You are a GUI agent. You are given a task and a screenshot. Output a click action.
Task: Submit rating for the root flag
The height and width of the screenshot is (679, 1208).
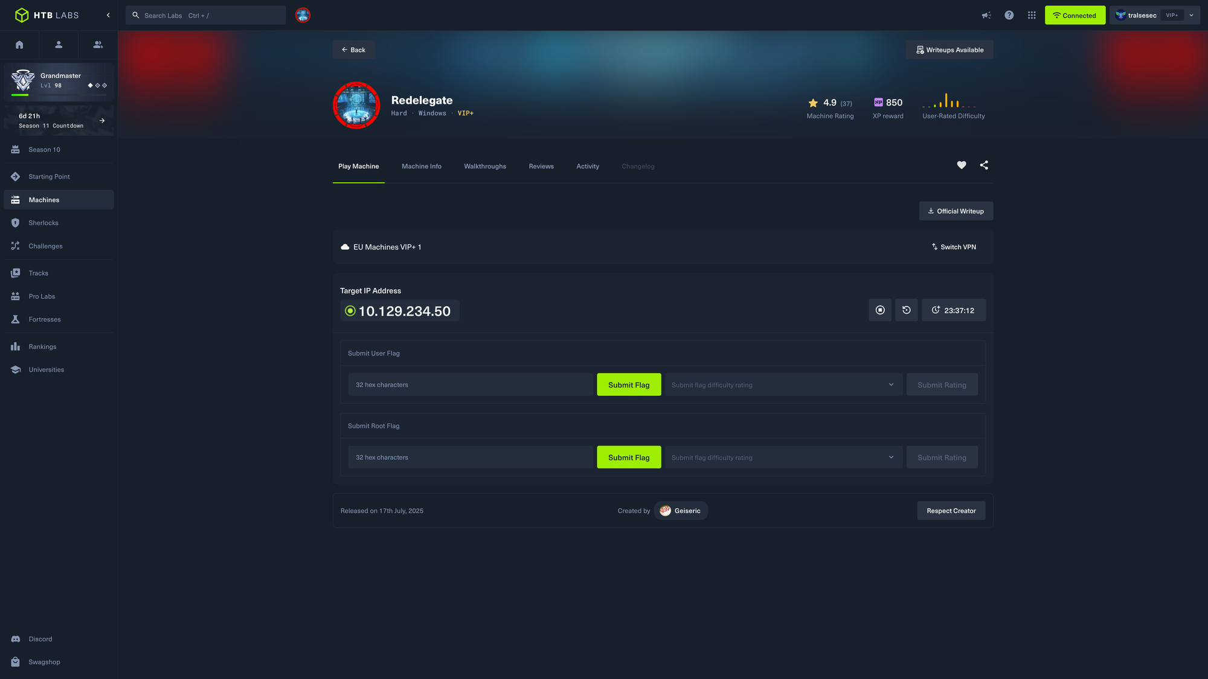[x=942, y=457]
